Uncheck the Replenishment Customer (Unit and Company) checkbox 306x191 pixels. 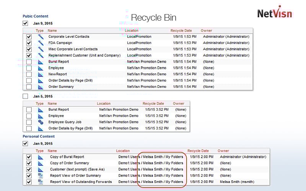point(29,55)
